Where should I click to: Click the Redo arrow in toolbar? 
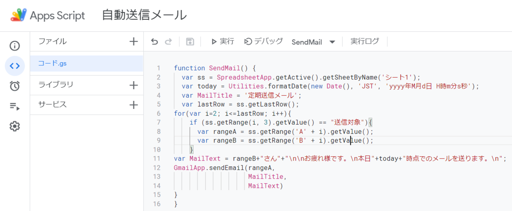[168, 41]
